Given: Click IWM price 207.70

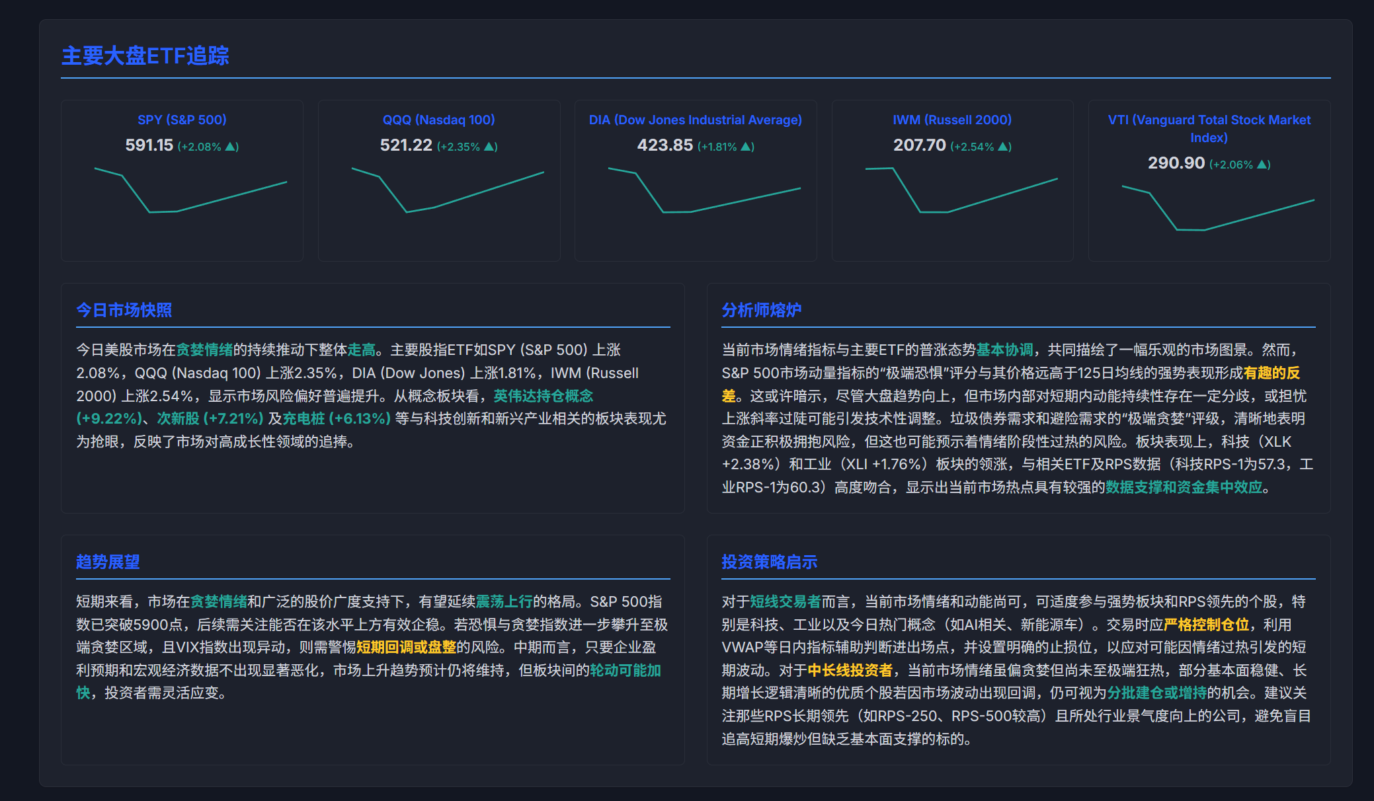Looking at the screenshot, I should [x=920, y=145].
